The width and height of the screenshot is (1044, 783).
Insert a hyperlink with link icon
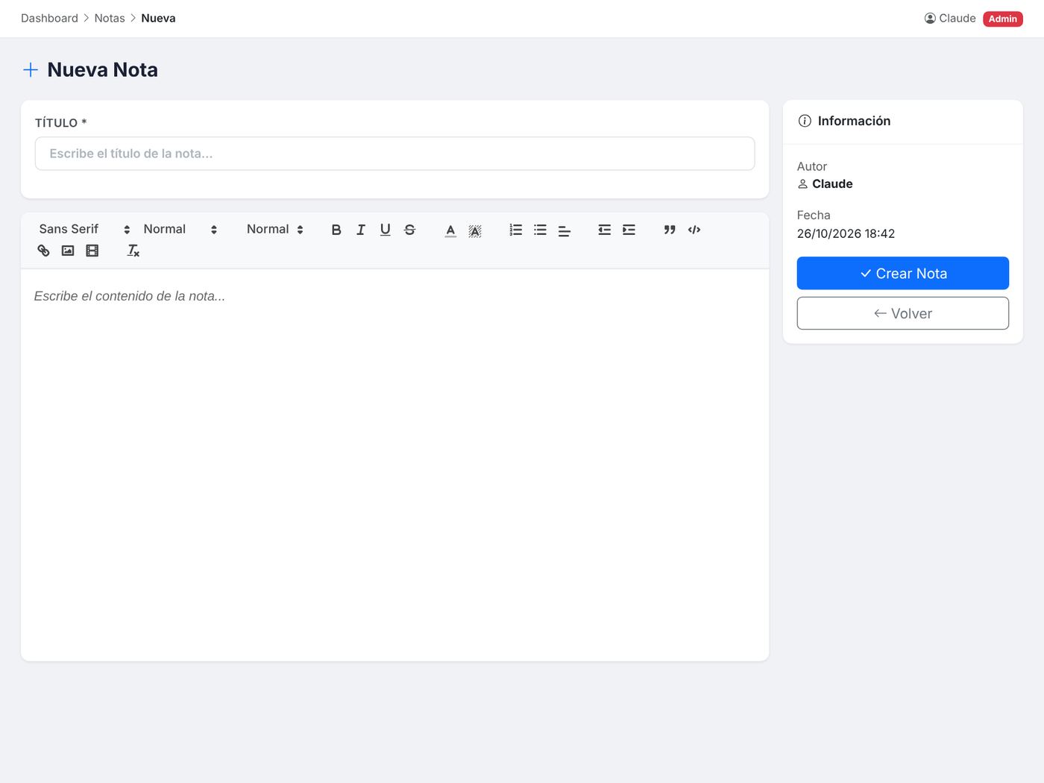tap(43, 251)
